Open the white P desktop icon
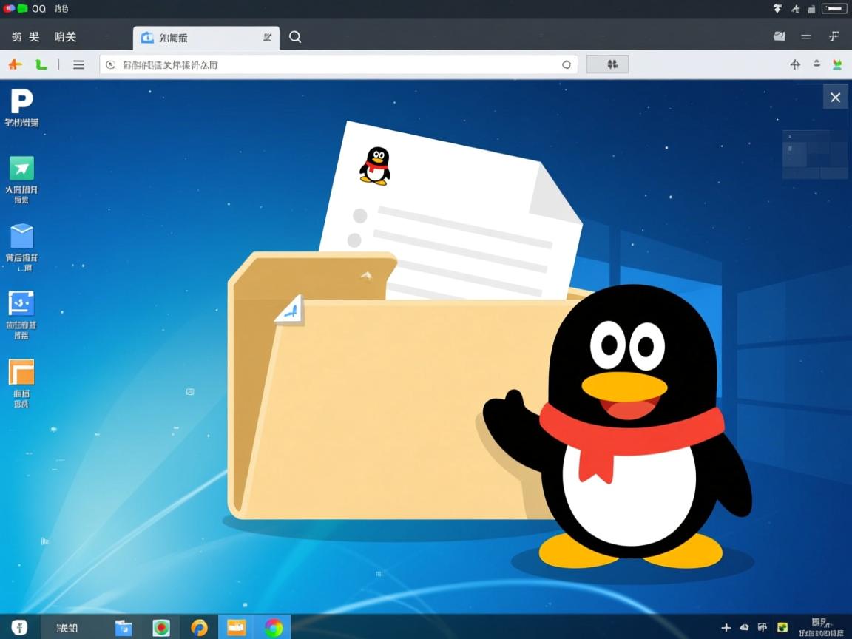 pyautogui.click(x=21, y=101)
